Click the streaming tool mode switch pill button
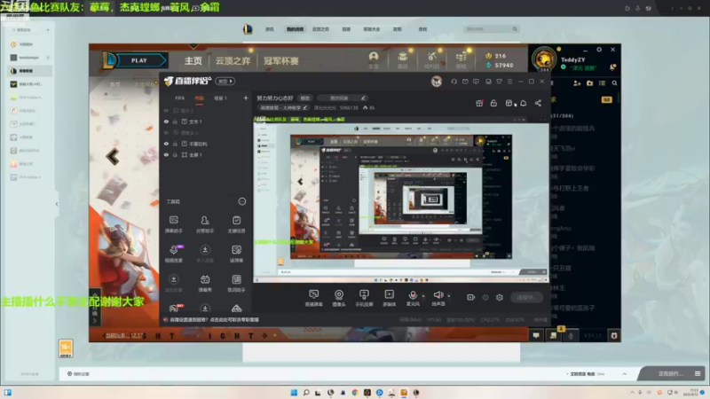The image size is (710, 399). (x=225, y=82)
